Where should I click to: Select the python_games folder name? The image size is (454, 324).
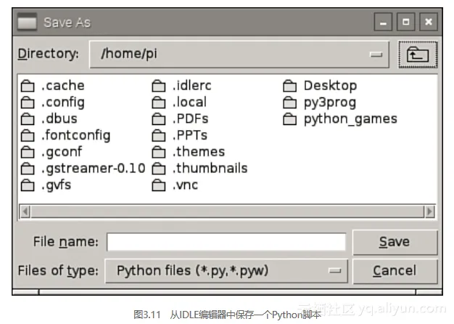point(350,120)
